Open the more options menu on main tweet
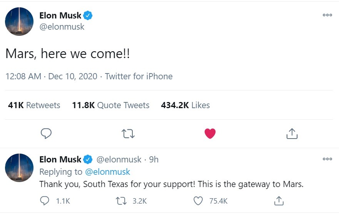The image size is (339, 214). (x=327, y=15)
